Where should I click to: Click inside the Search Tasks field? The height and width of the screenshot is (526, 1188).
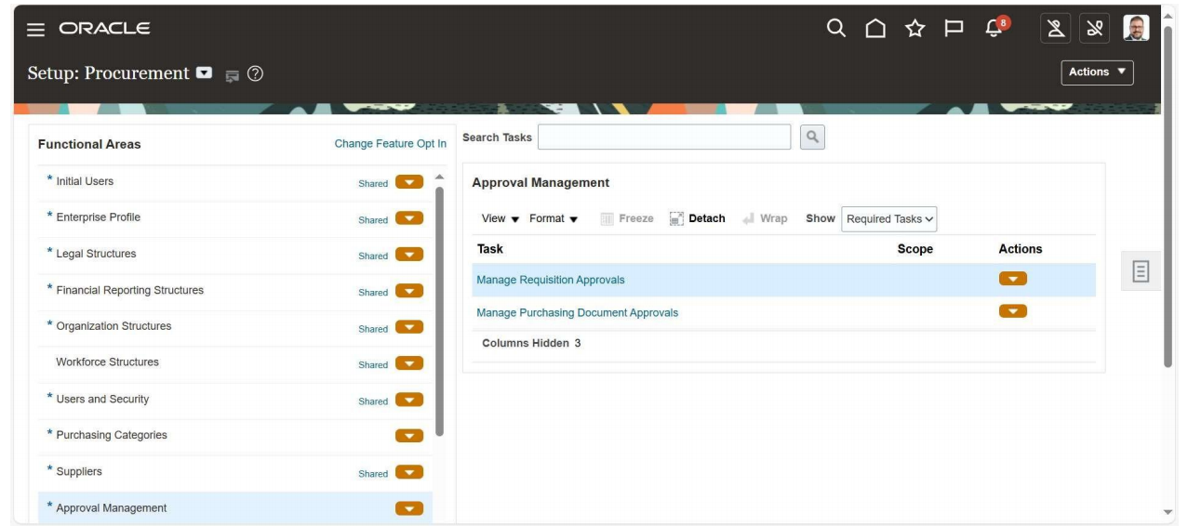point(663,138)
